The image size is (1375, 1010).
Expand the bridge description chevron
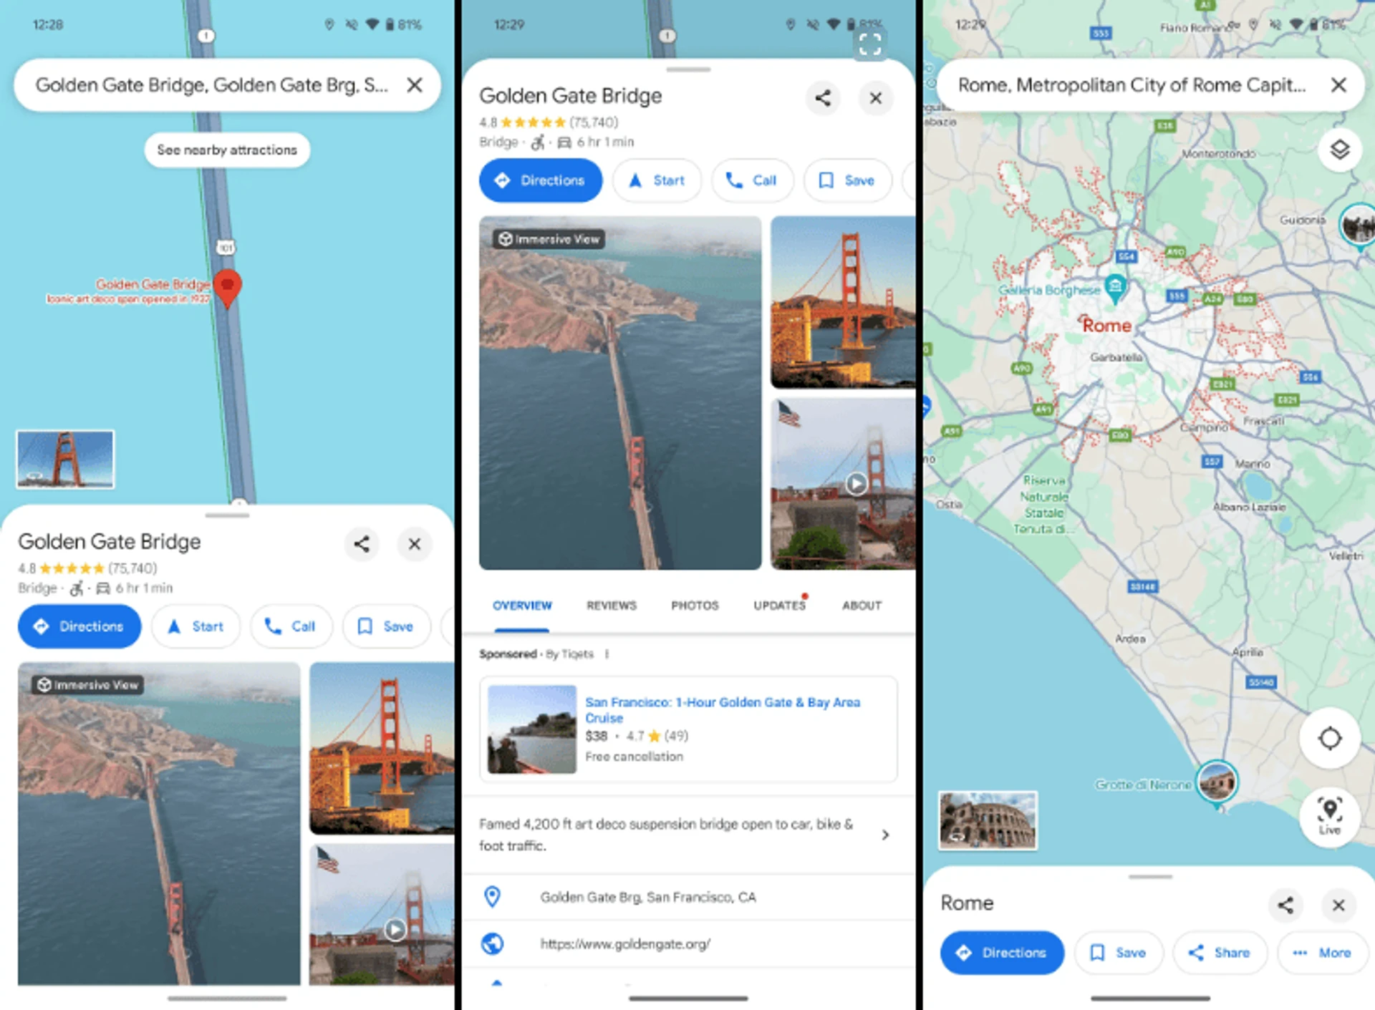click(886, 835)
